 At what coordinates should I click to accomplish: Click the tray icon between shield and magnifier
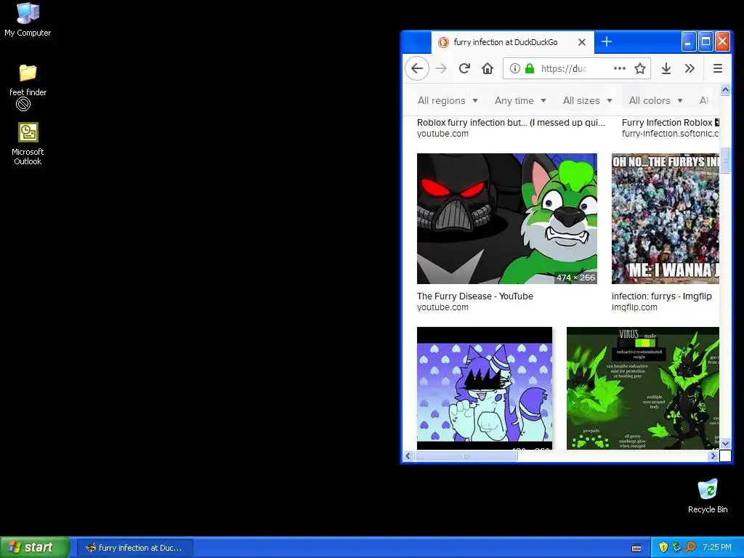(x=676, y=548)
